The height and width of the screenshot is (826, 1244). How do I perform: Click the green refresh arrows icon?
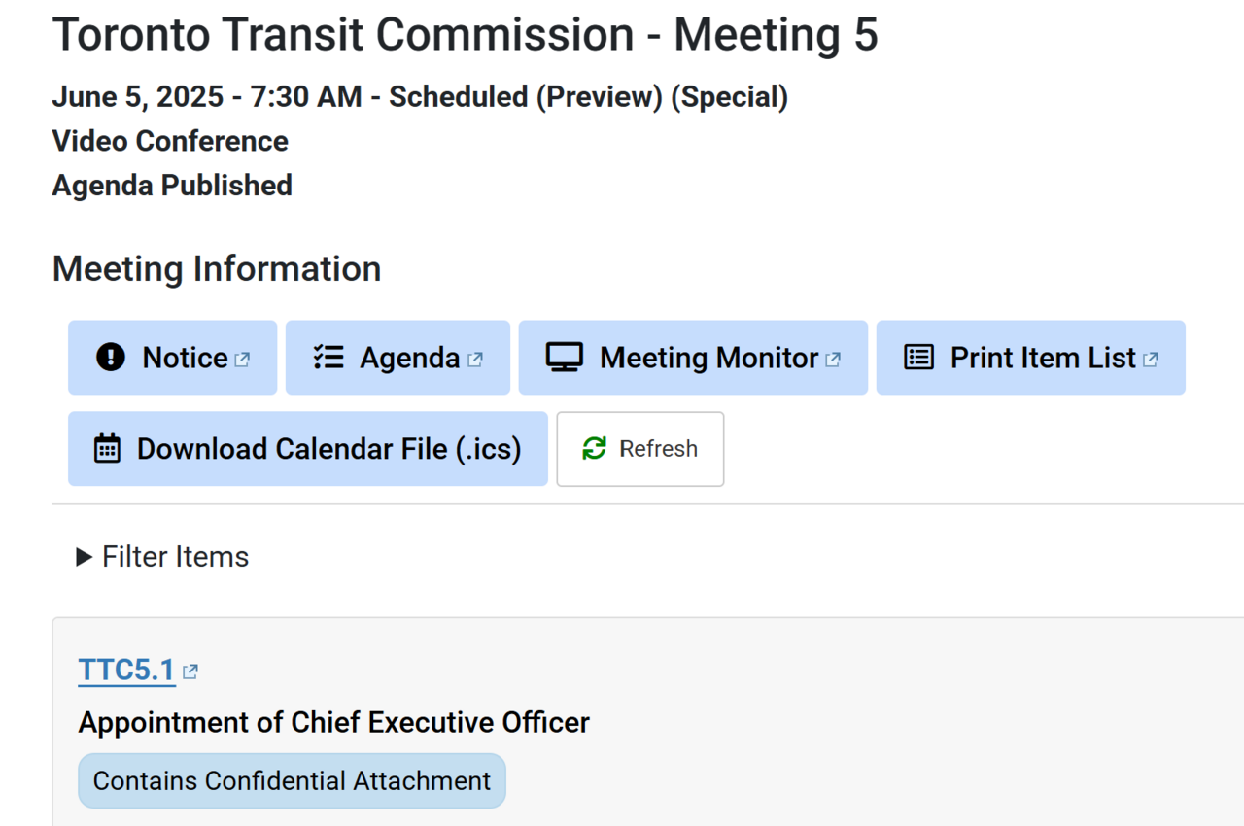(x=594, y=449)
